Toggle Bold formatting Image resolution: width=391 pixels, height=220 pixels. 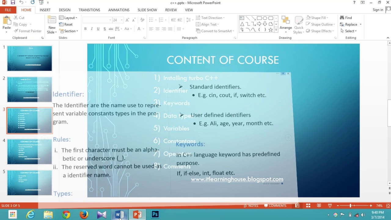click(86, 29)
